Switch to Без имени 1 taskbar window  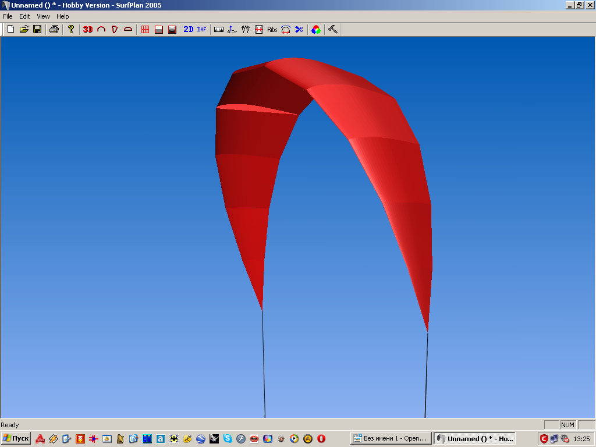pos(391,438)
